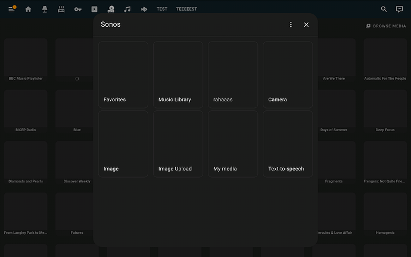This screenshot has height=257, width=411.
Task: Open the assist chat icon
Action: pos(399,9)
